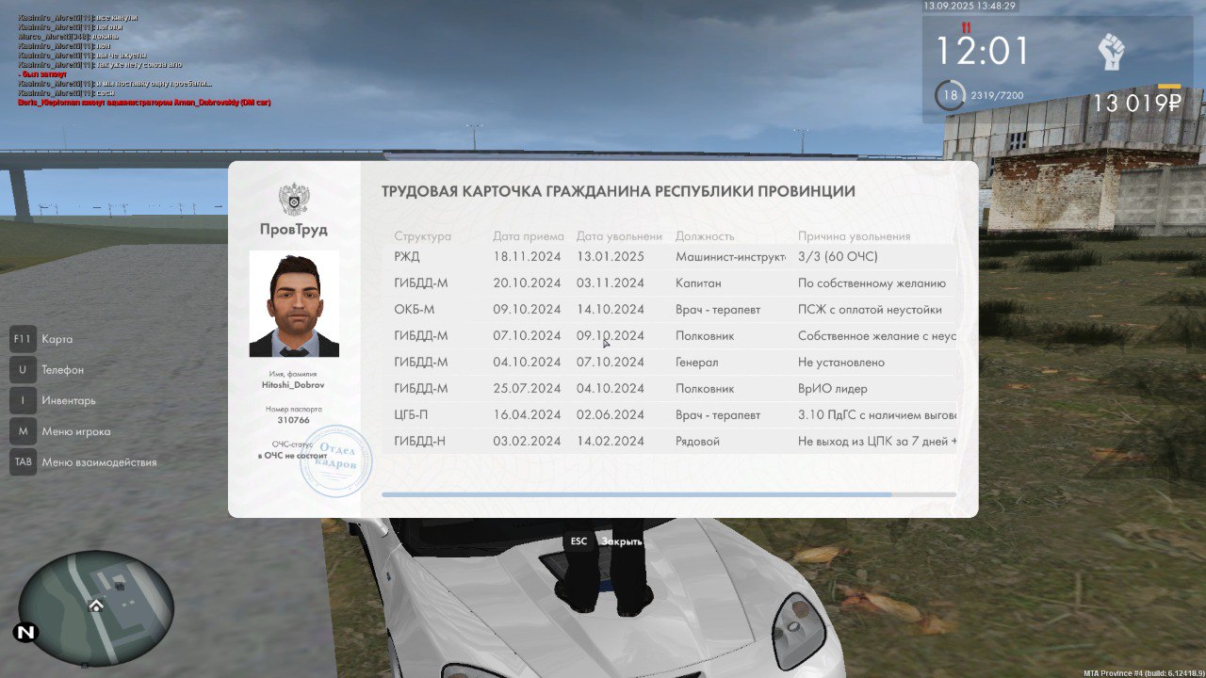Click the date stamp 13.09.2025 13:48:29
1206x678 pixels.
pyautogui.click(x=970, y=6)
